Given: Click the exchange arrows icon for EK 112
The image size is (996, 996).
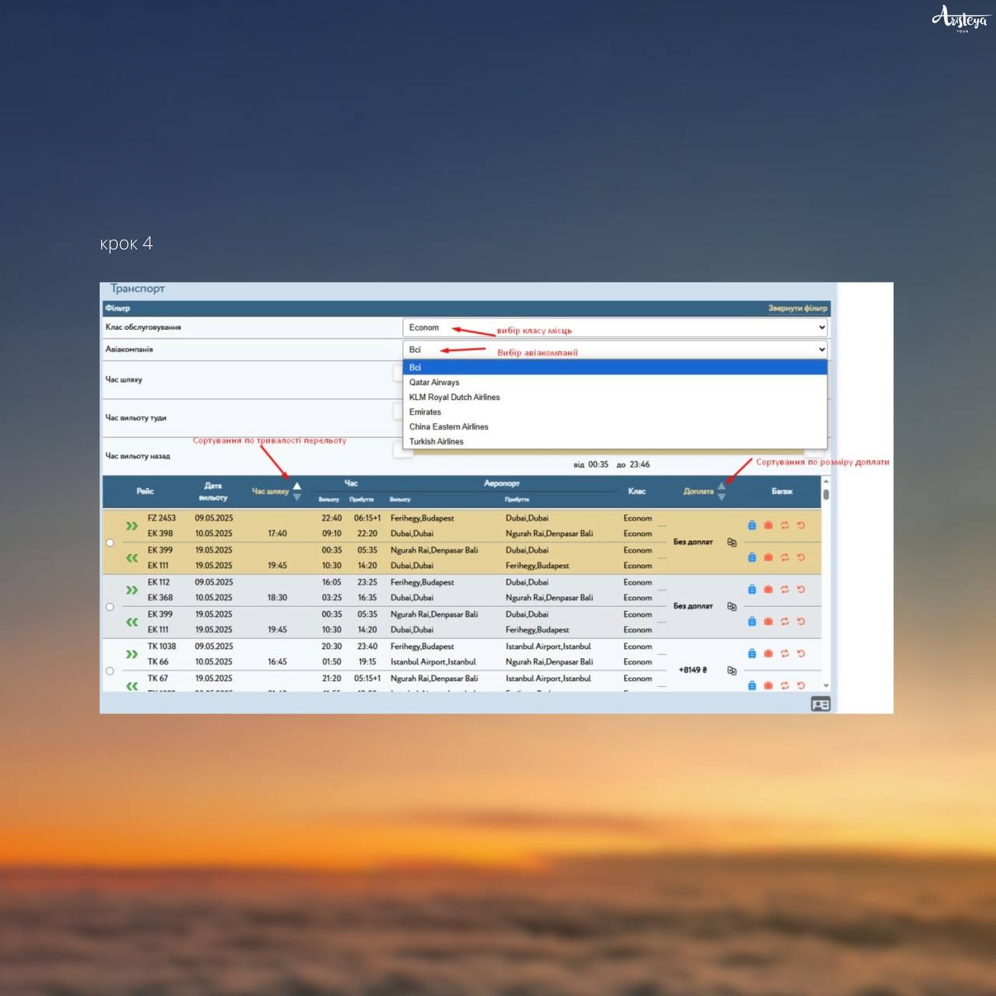Looking at the screenshot, I should (784, 590).
